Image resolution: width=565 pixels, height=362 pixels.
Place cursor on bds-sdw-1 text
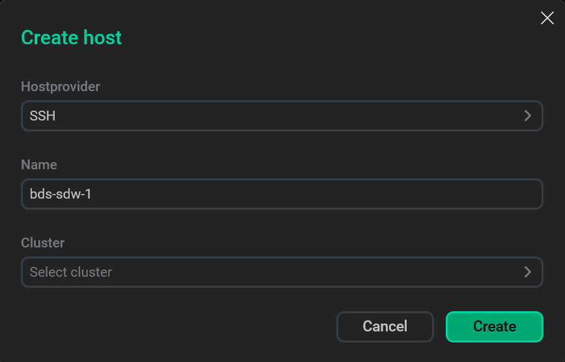point(61,194)
